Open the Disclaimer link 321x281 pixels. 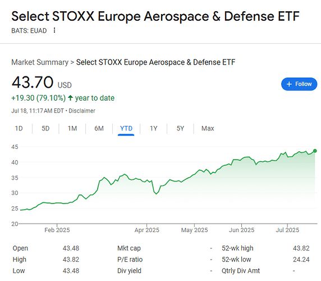click(82, 111)
